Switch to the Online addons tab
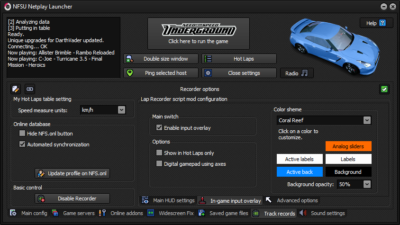The image size is (400, 225). (x=121, y=213)
